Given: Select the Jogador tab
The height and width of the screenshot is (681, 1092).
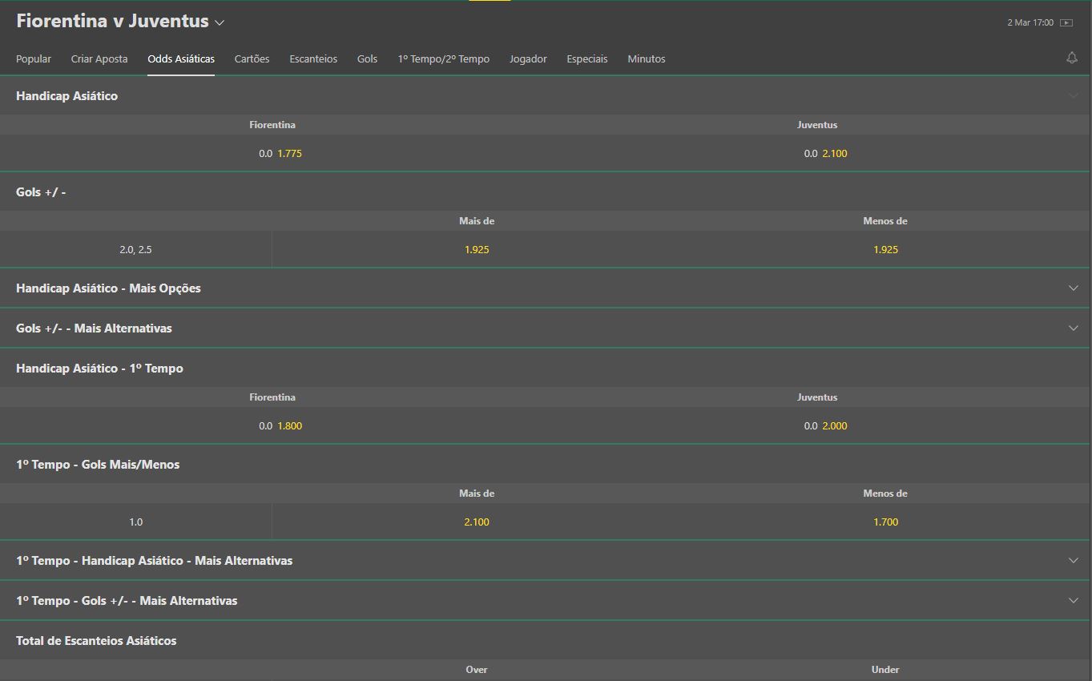Looking at the screenshot, I should tap(528, 58).
